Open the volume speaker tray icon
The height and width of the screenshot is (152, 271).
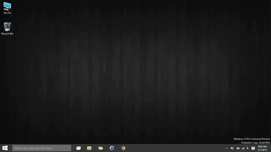[248, 148]
